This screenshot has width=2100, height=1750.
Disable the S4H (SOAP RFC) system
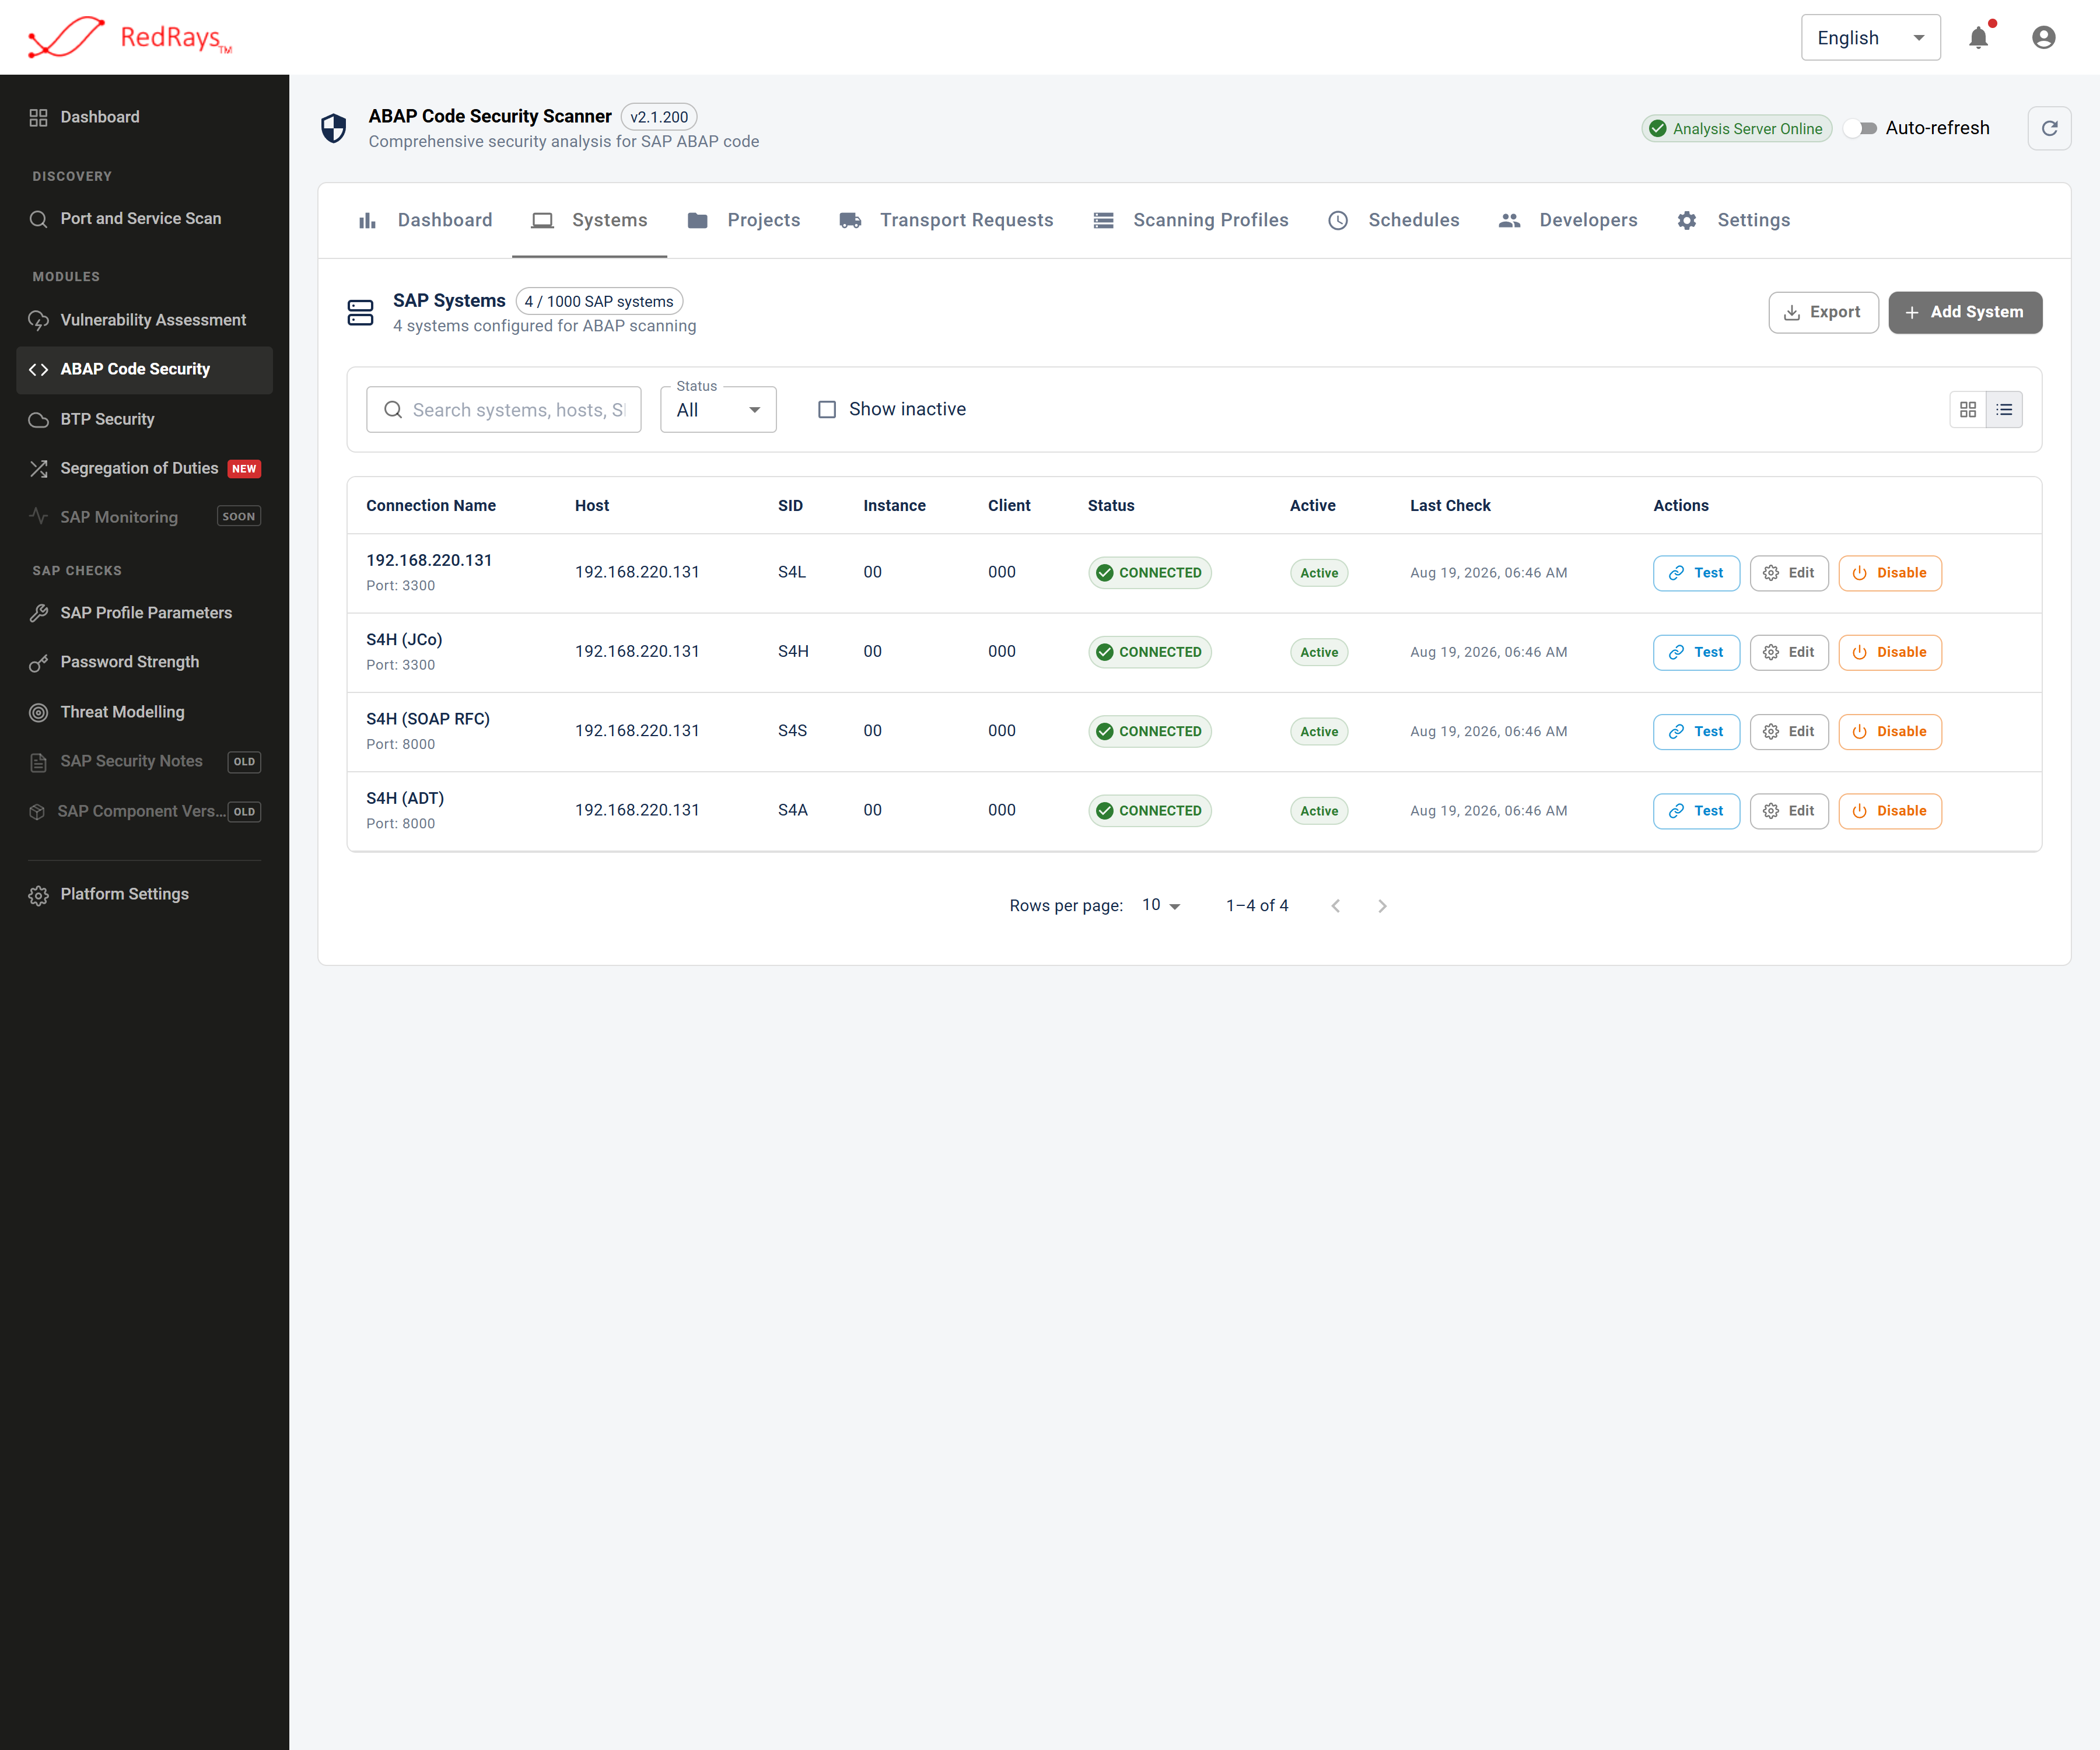pyautogui.click(x=1890, y=732)
